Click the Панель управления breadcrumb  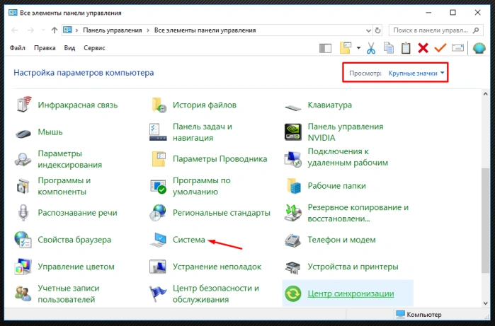(x=113, y=30)
